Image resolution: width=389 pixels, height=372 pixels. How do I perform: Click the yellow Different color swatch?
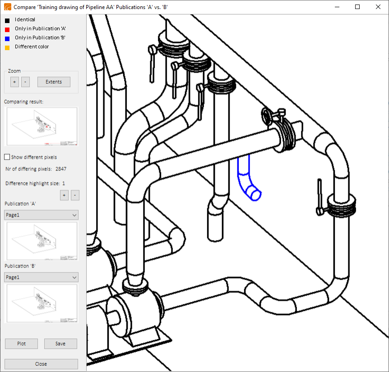tap(7, 47)
